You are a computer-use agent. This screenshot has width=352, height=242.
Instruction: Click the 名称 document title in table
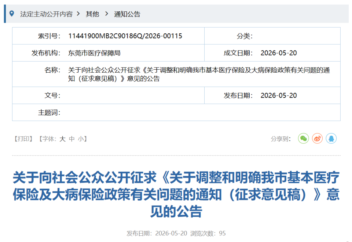tap(199, 74)
